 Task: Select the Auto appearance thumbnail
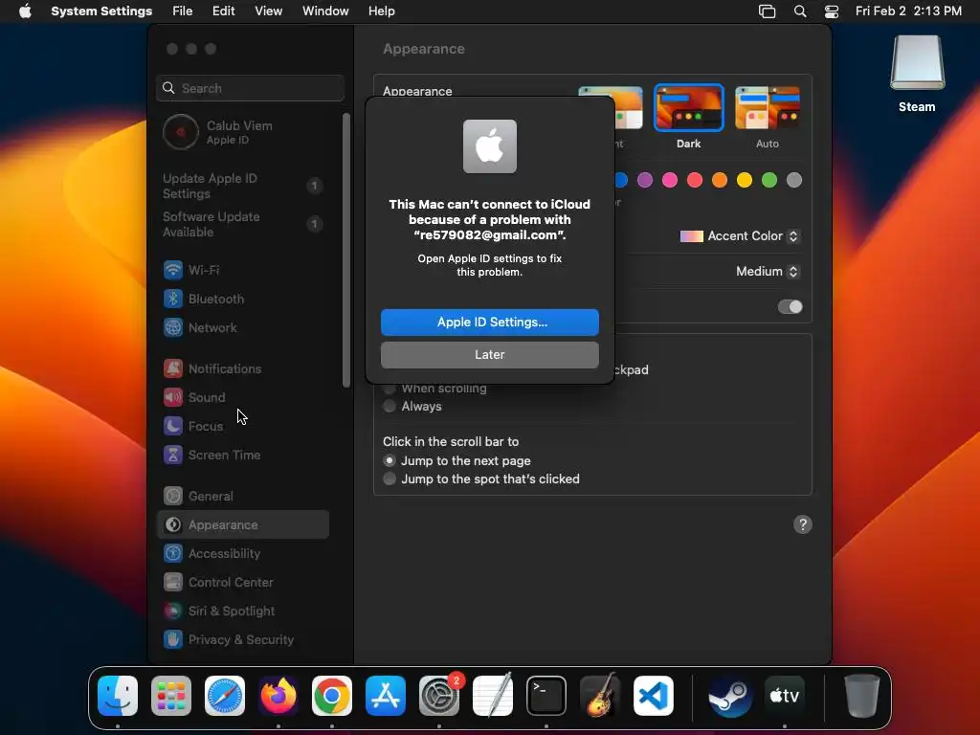tap(768, 107)
